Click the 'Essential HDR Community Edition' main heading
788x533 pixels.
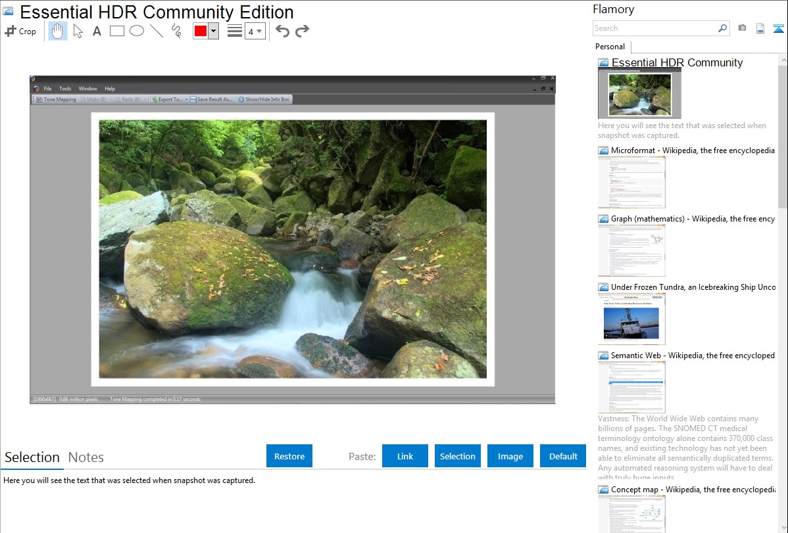pyautogui.click(x=157, y=12)
